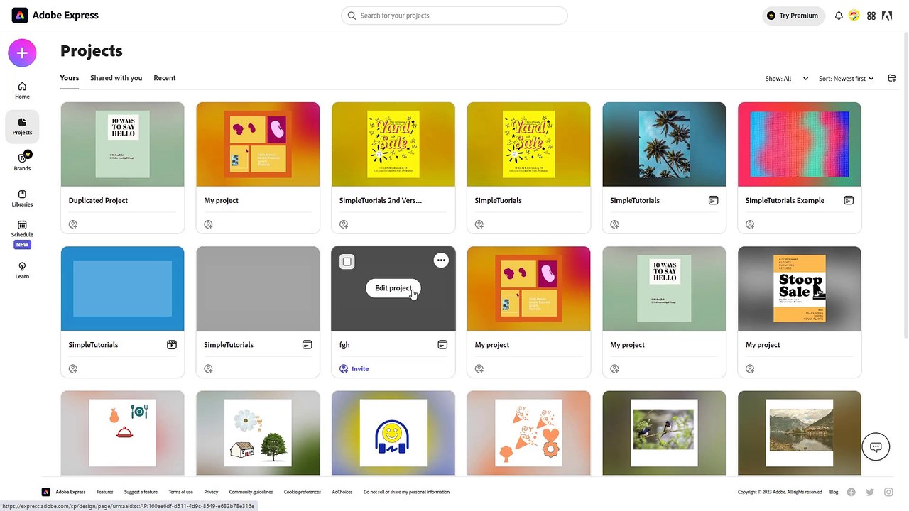Viewport: 909px width, 511px height.
Task: Expand the Sort: Newest first dropdown
Action: tap(846, 79)
